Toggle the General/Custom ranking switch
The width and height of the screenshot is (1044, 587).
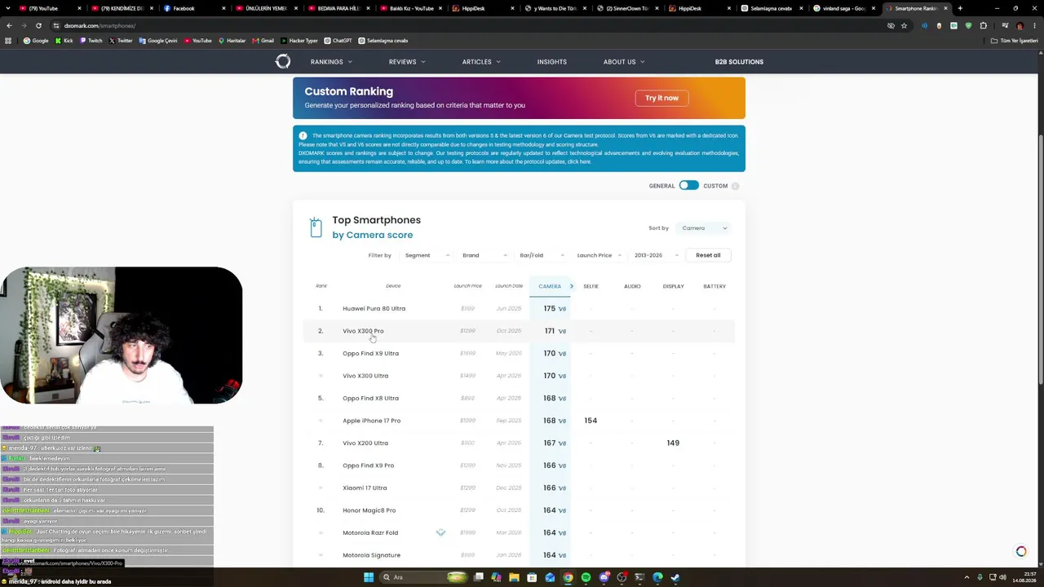pyautogui.click(x=688, y=186)
